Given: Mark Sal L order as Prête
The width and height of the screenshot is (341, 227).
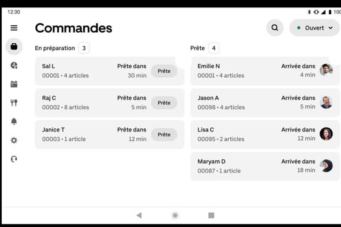Looking at the screenshot, I should click(x=164, y=71).
